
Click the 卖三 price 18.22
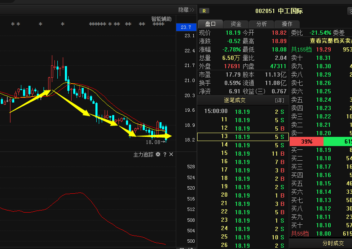click(323, 116)
